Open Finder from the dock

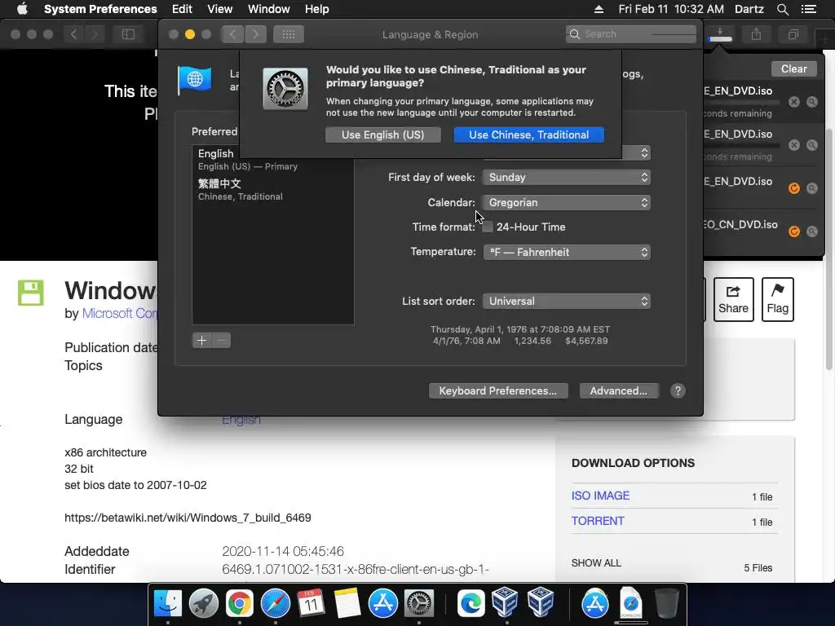click(168, 604)
